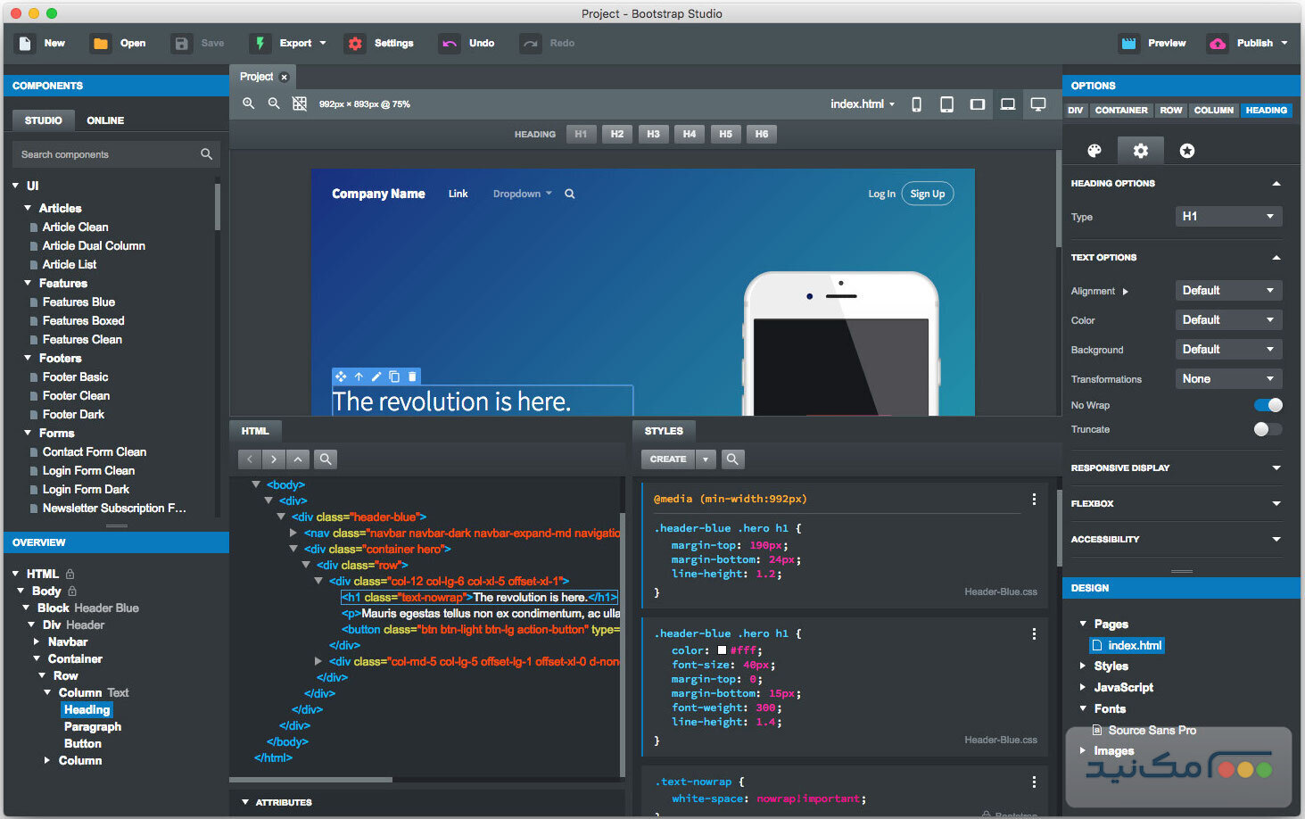Switch canvas preview to phone size

tap(916, 103)
